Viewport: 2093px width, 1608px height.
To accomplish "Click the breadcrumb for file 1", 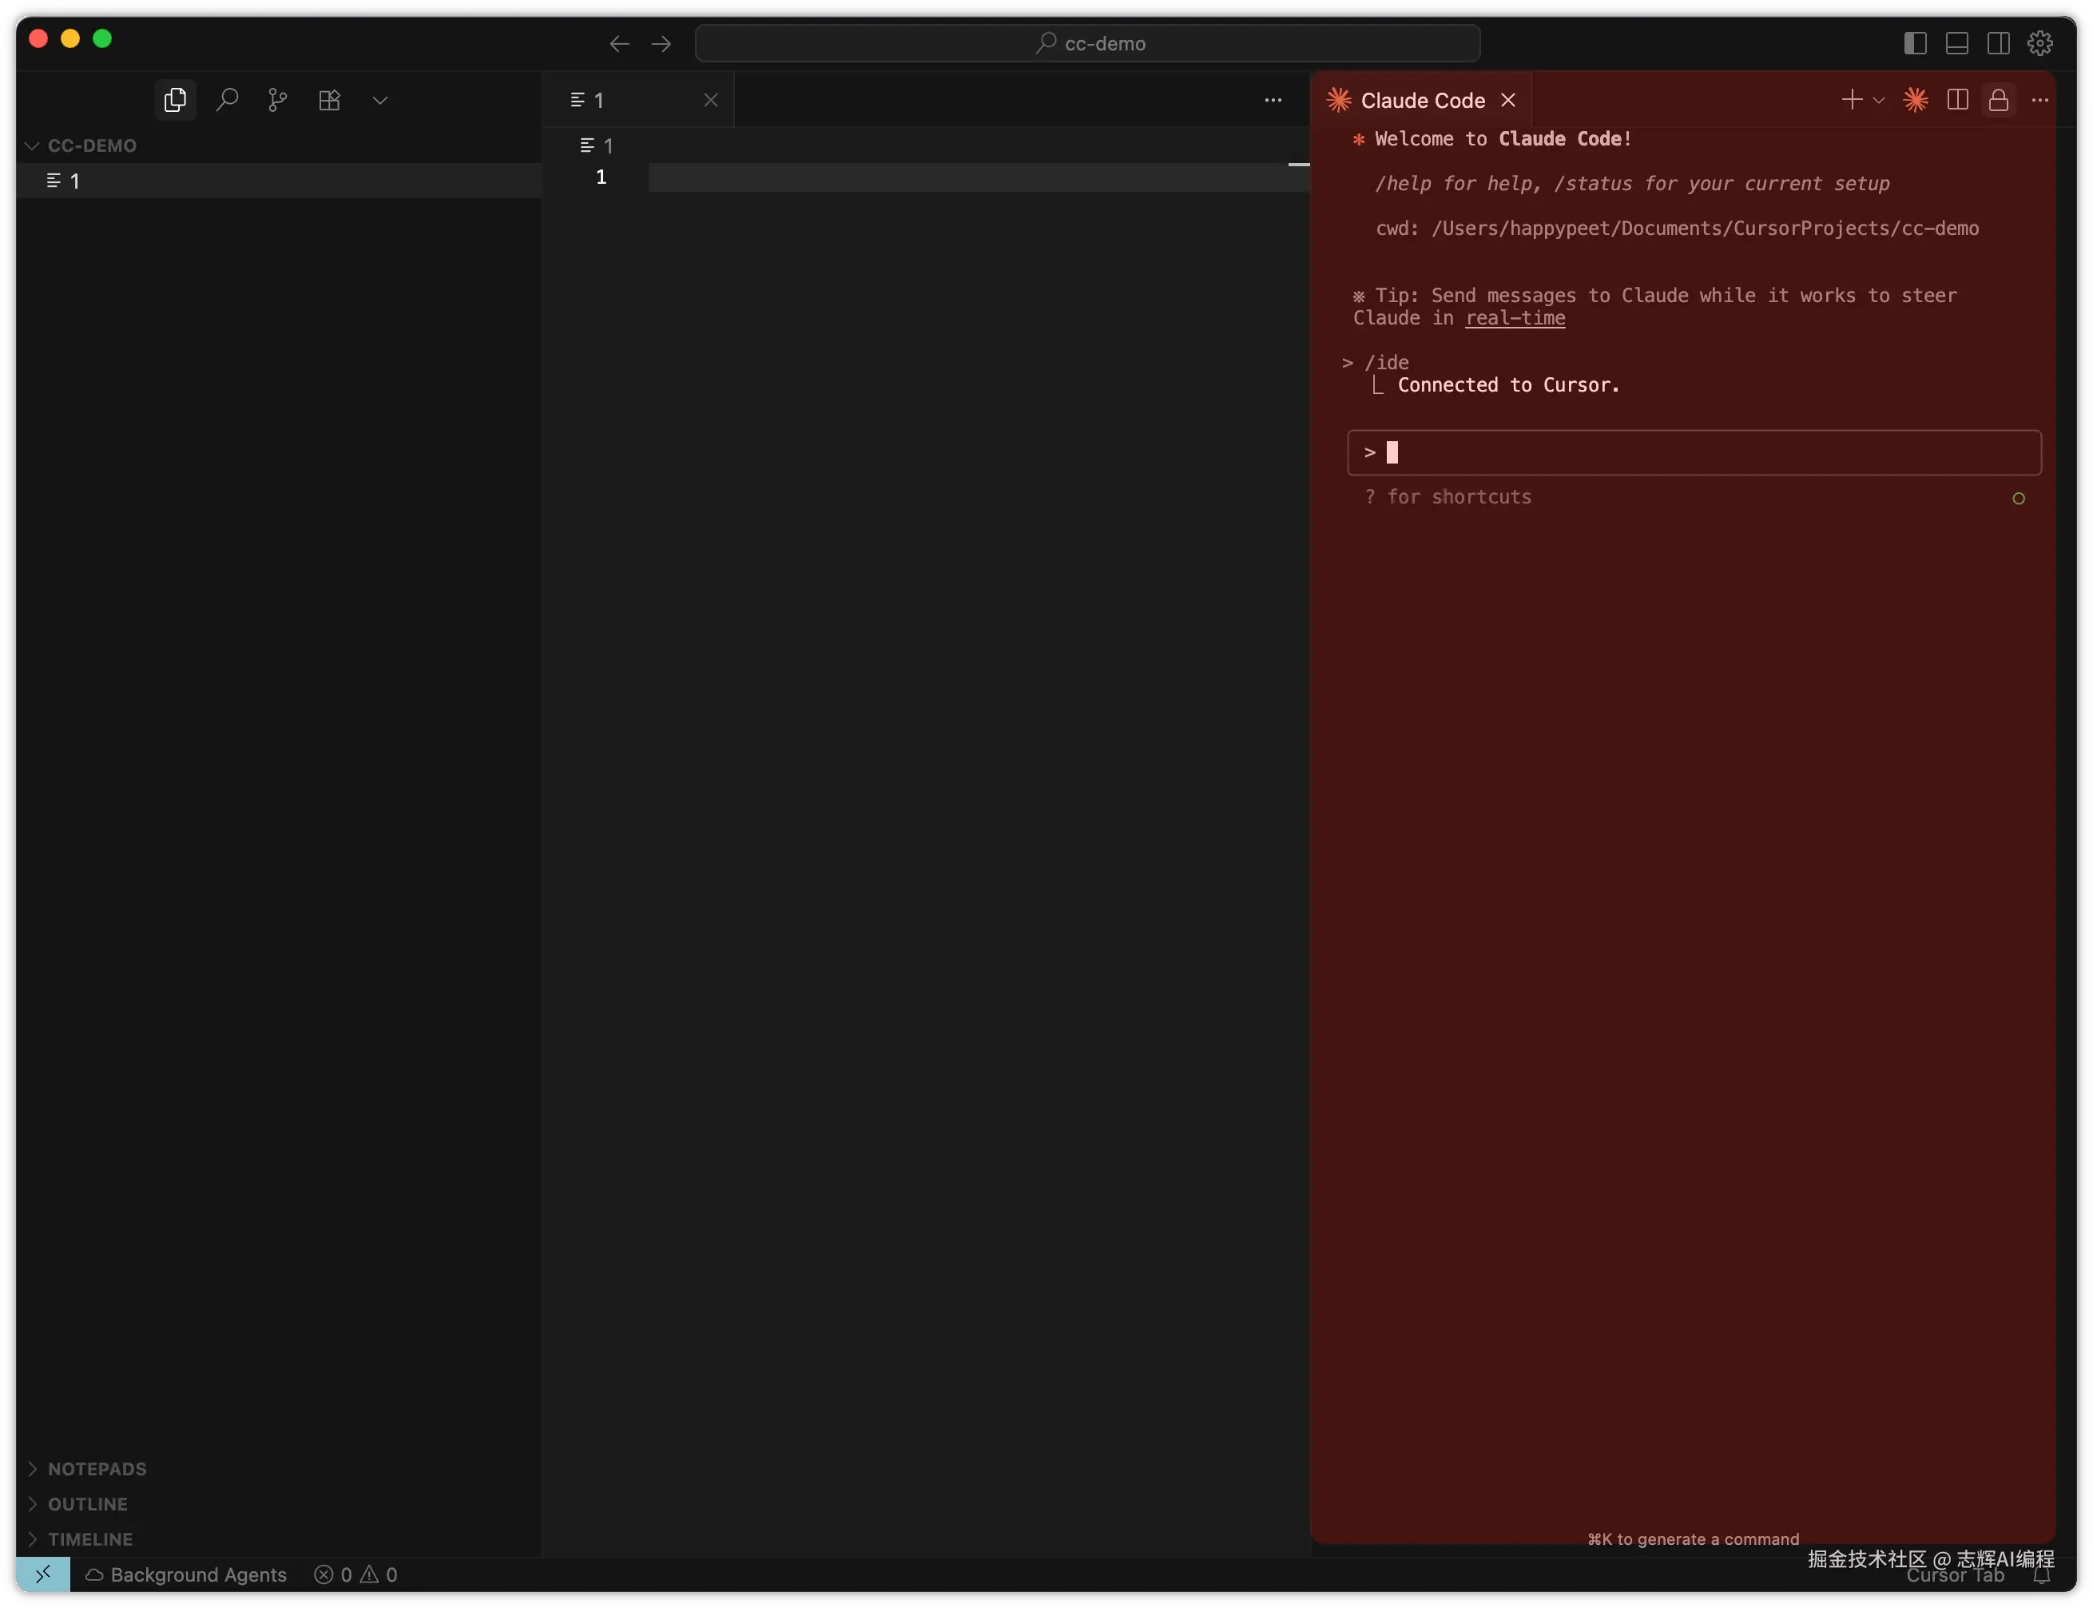I will 597,145.
